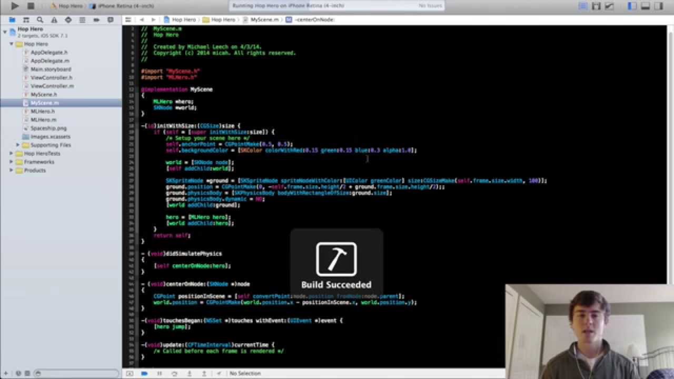The width and height of the screenshot is (674, 379).
Task: Open the Test navigator
Action: coord(68,19)
